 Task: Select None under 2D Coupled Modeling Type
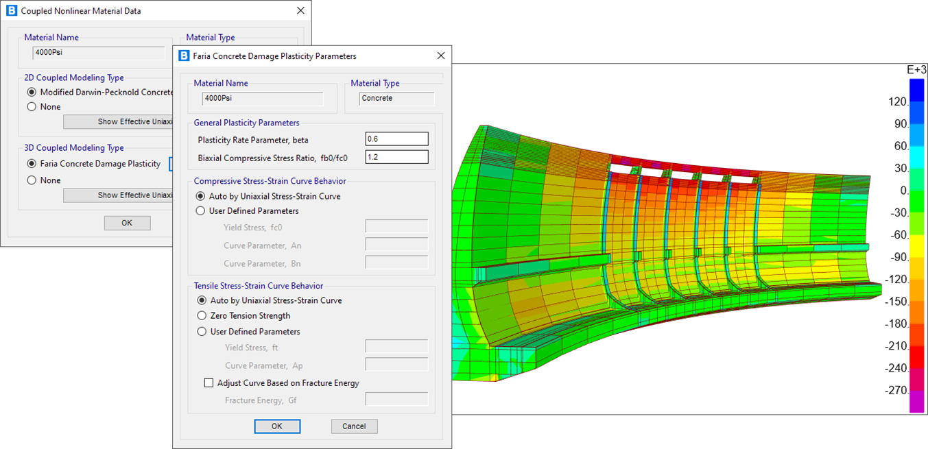32,107
